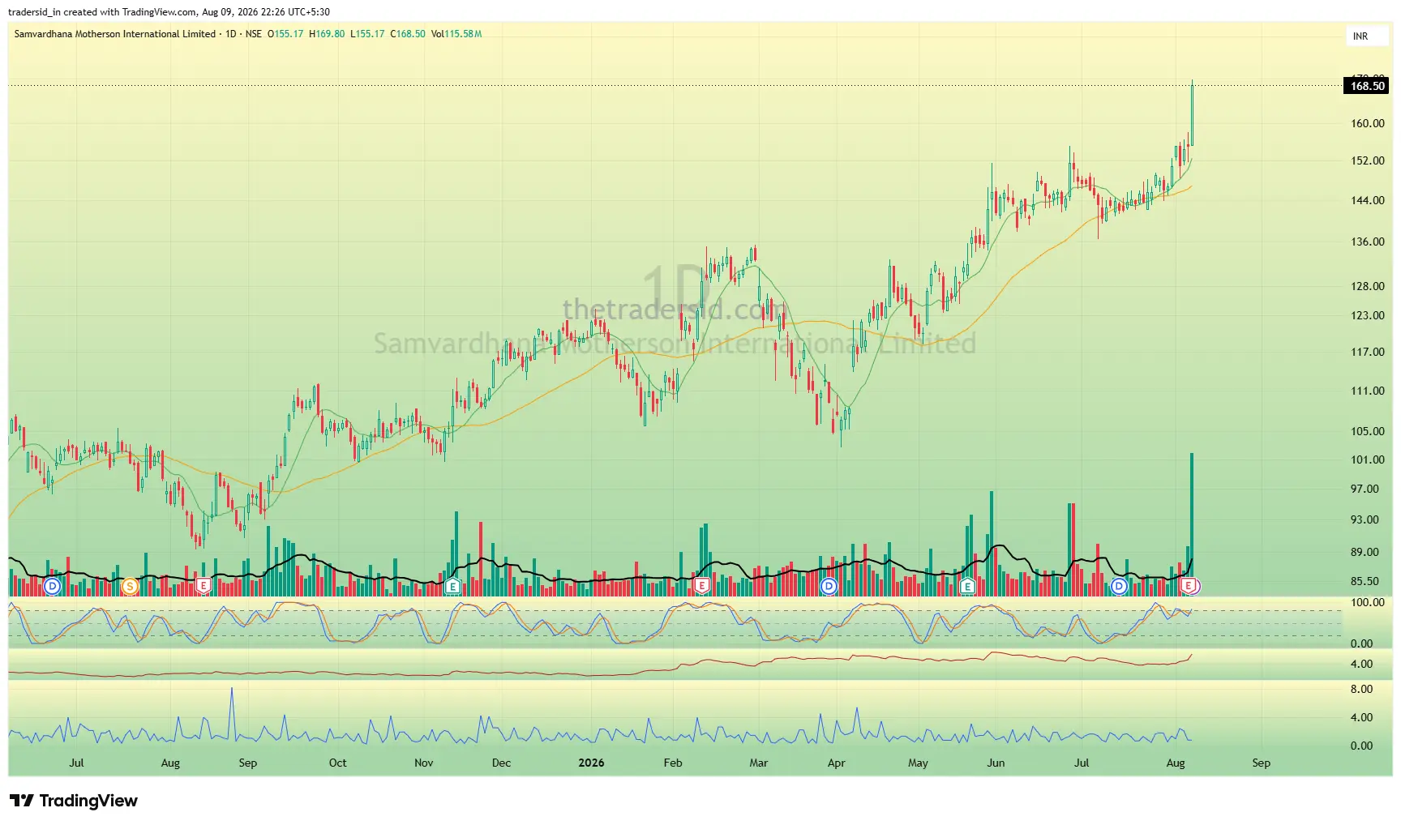Click the 85.50 price axis label
Image resolution: width=1401 pixels, height=825 pixels.
pos(1365,582)
